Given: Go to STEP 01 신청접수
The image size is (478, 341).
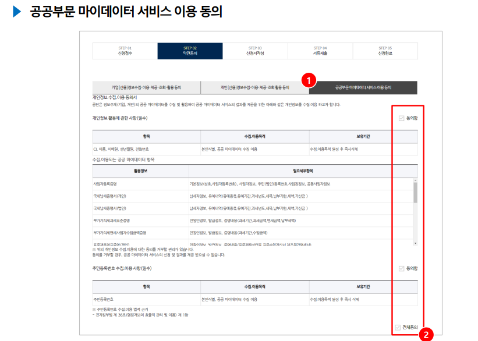Looking at the screenshot, I should coord(125,51).
